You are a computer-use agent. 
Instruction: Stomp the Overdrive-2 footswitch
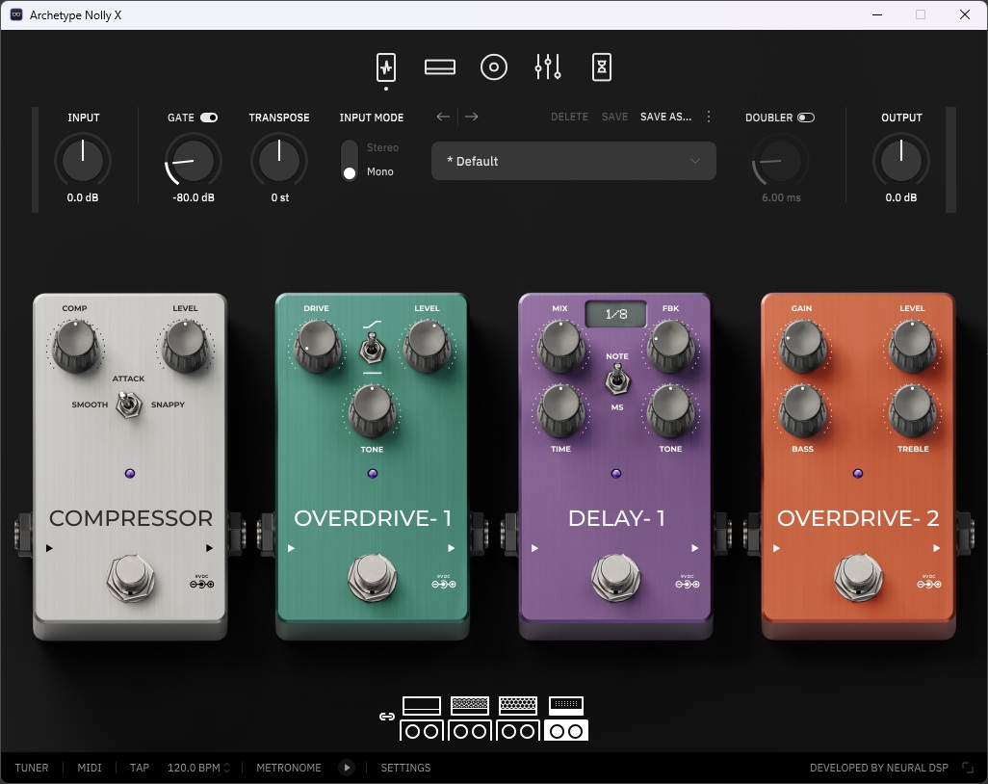point(858,578)
